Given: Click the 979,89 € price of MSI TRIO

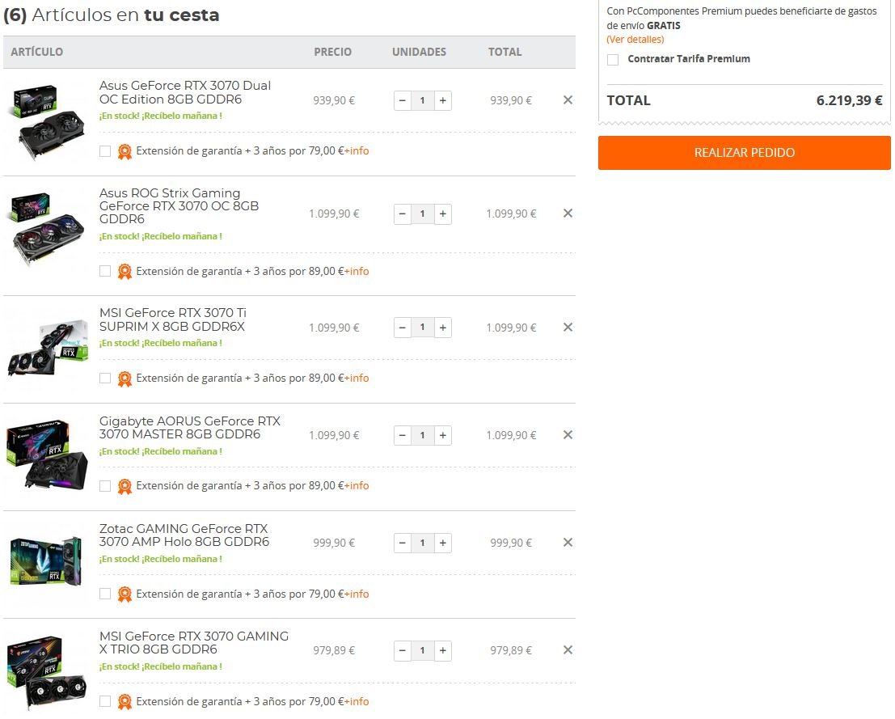Looking at the screenshot, I should (x=334, y=650).
